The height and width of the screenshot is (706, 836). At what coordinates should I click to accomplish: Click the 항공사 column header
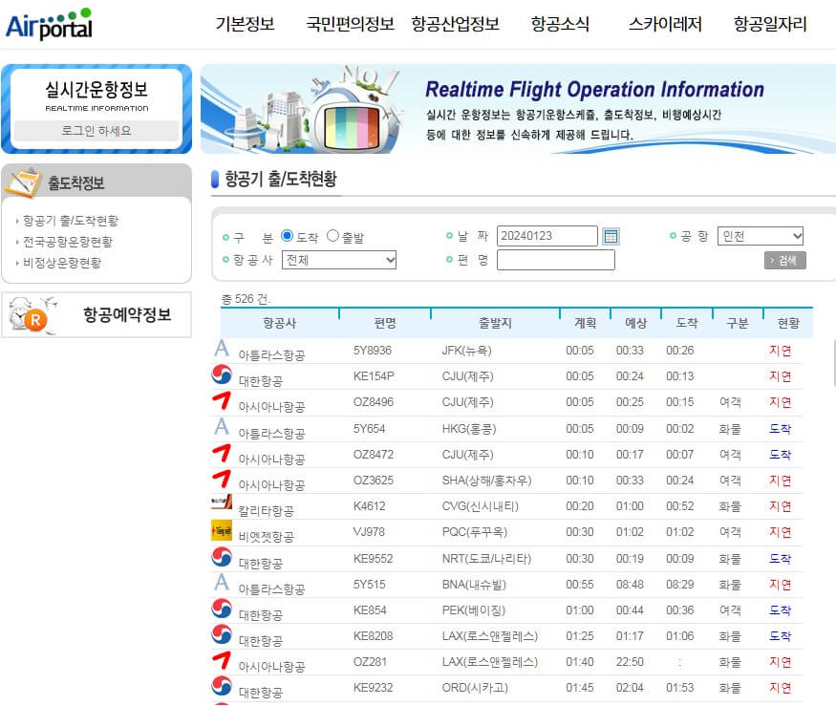[279, 323]
